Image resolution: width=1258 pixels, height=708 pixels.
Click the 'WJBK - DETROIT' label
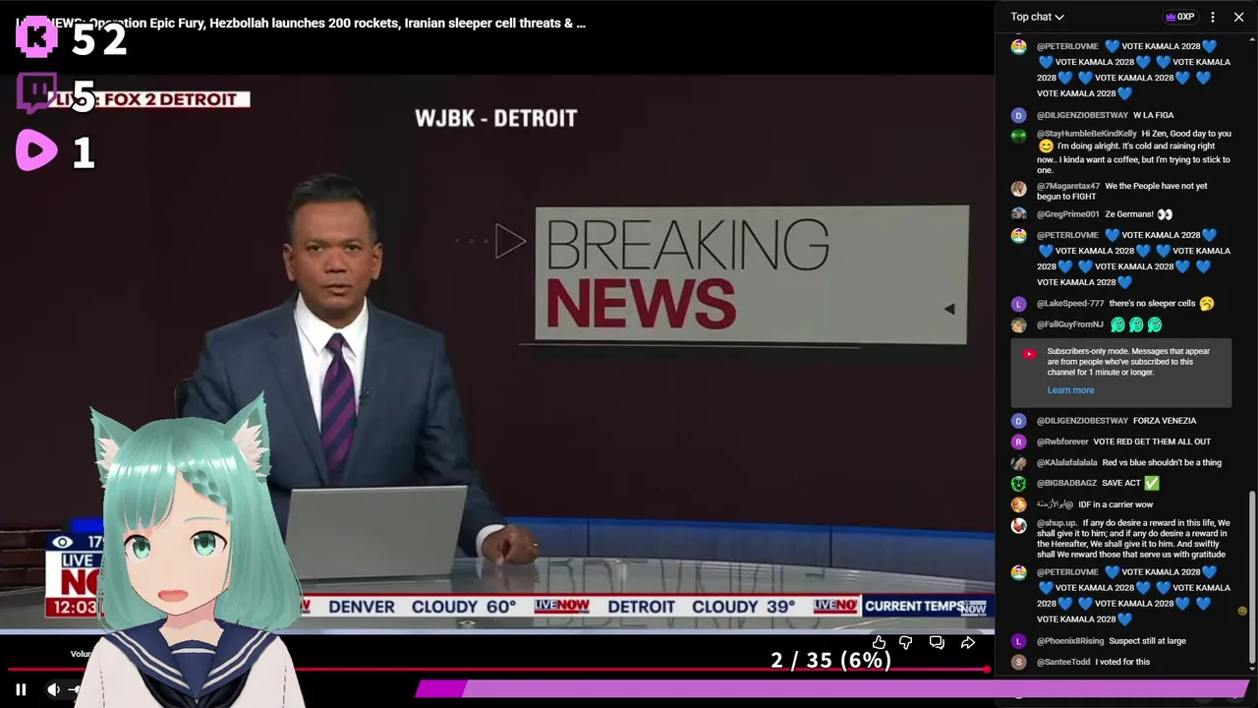(495, 118)
